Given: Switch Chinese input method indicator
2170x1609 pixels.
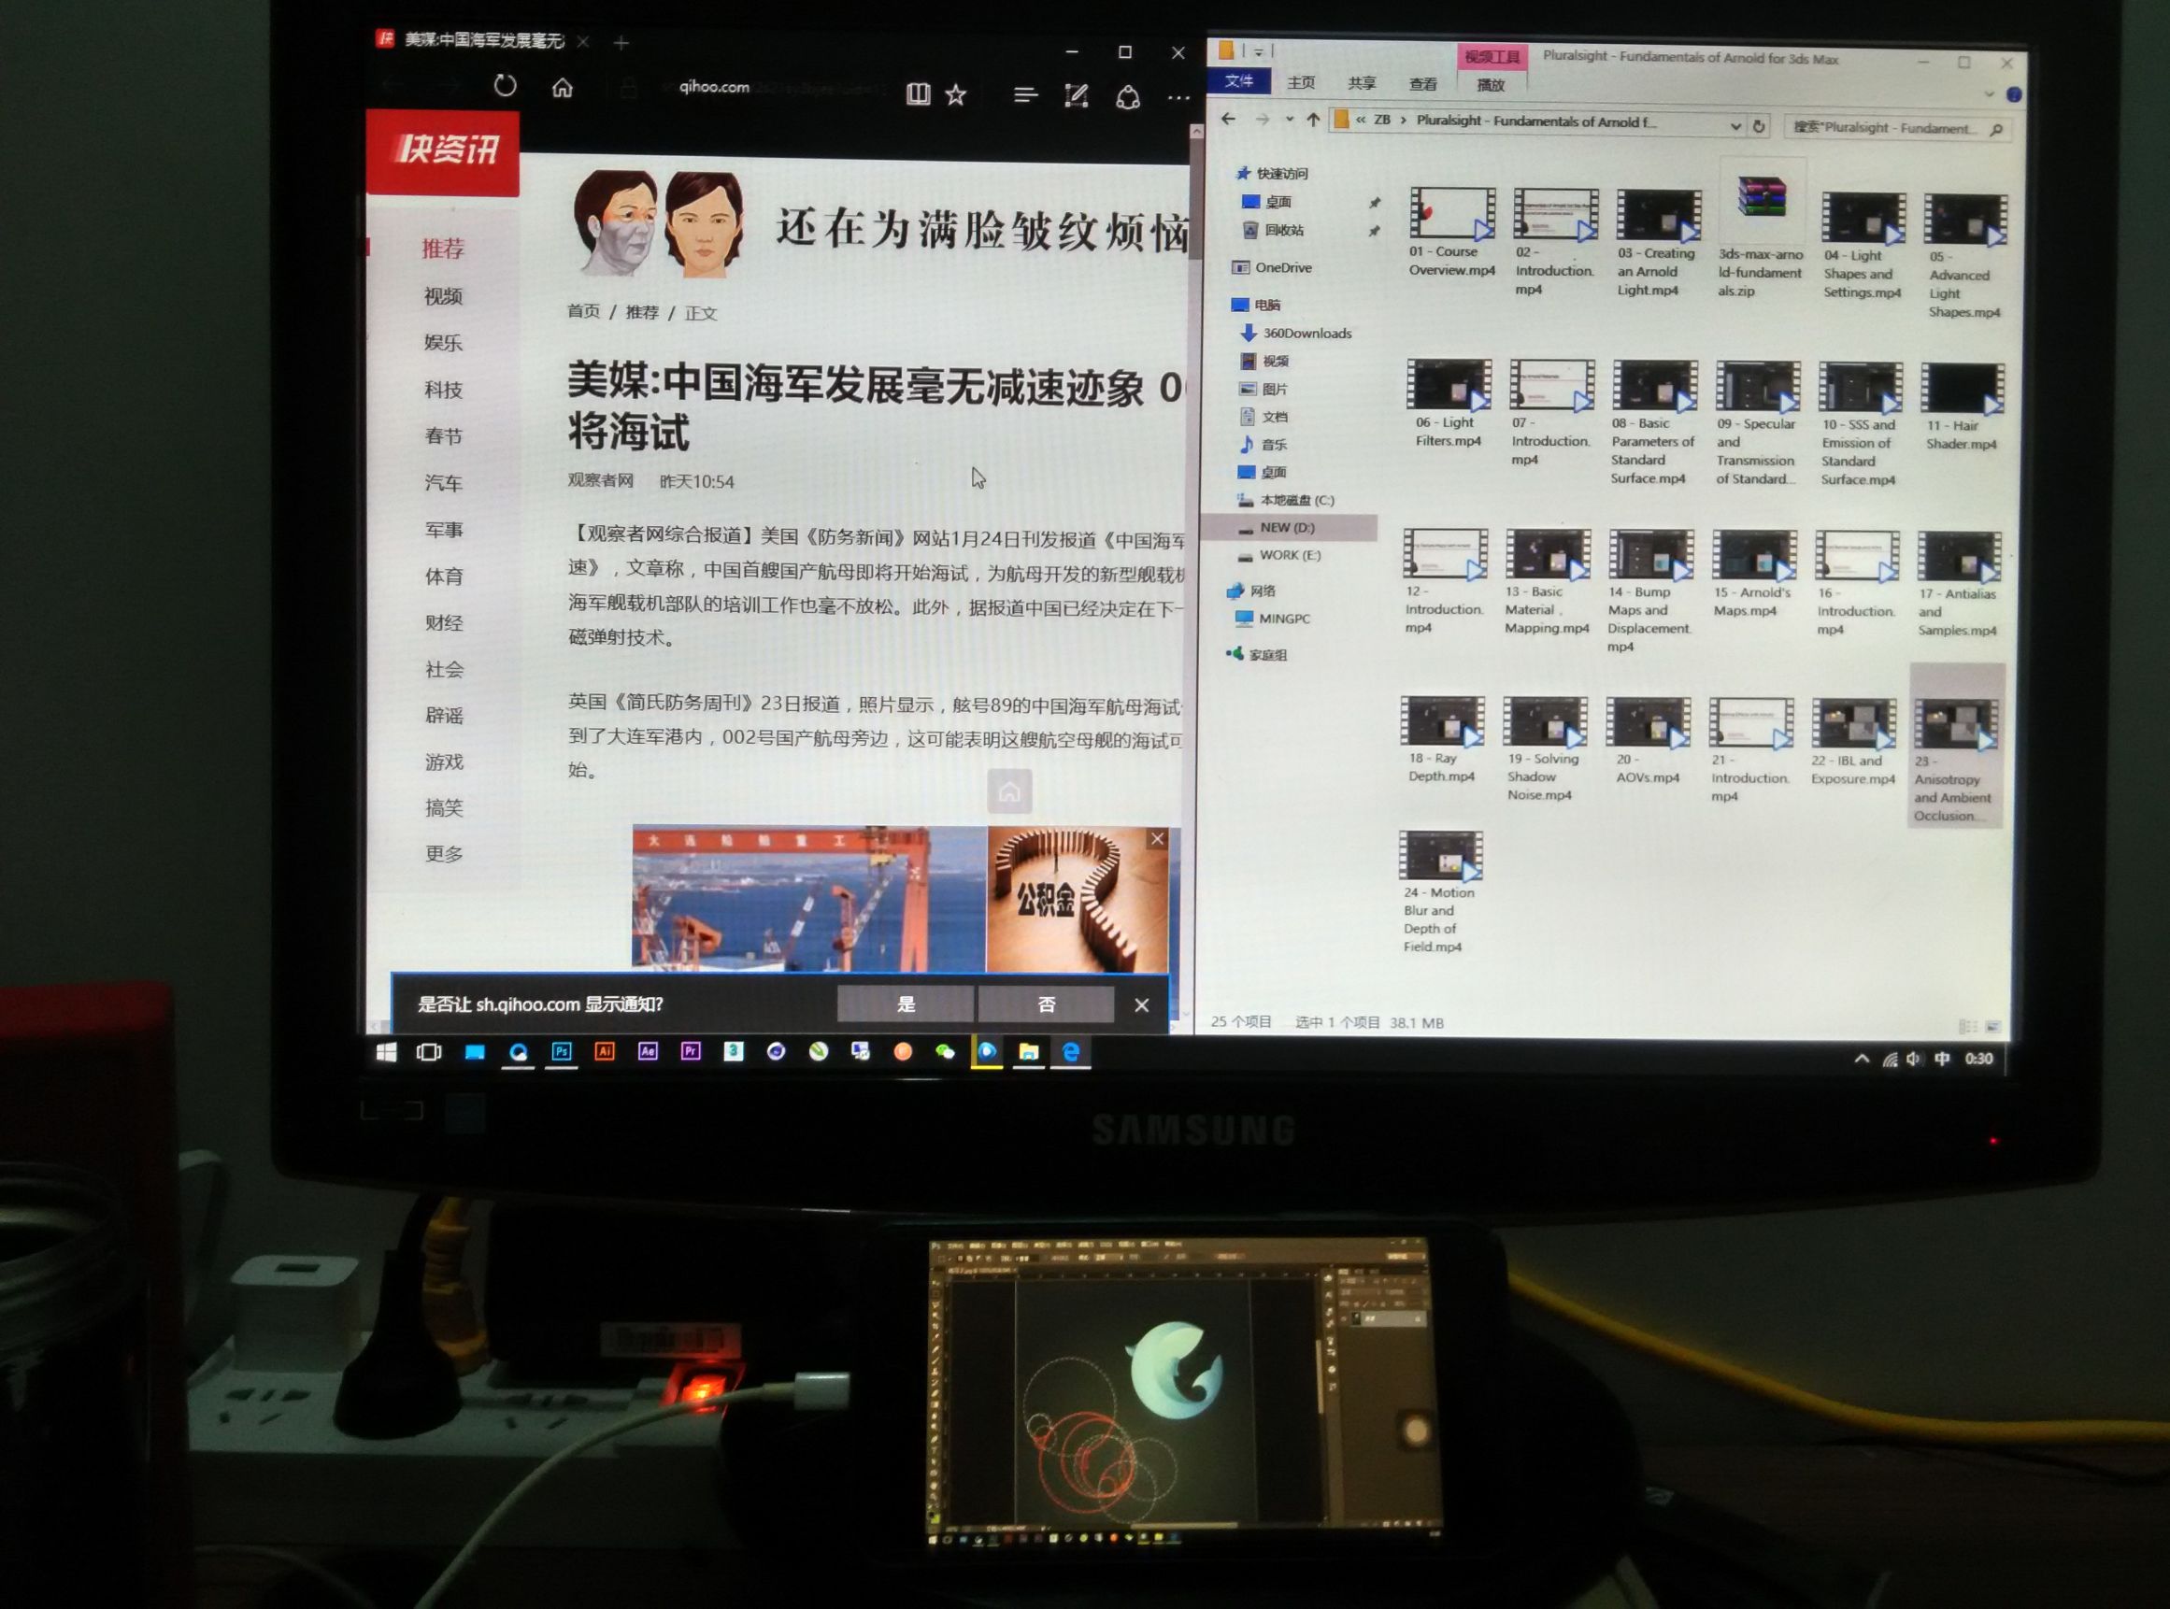Looking at the screenshot, I should coord(1942,1059).
